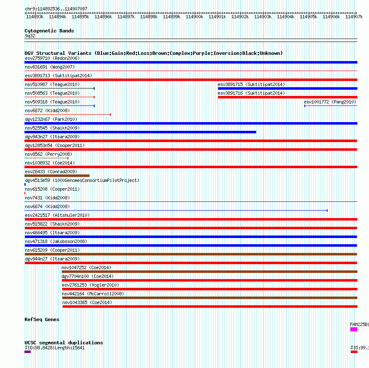Open nsv1047252 (Coe2014) variant label

[x=86, y=267]
